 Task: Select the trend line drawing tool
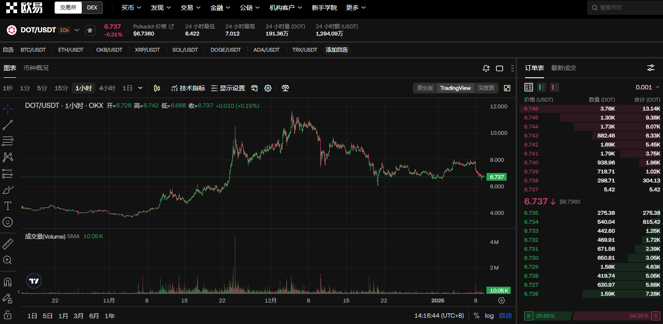click(x=8, y=125)
